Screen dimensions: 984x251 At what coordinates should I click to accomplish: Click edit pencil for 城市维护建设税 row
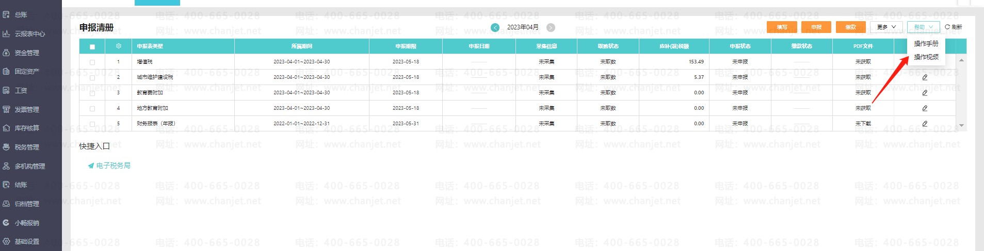click(x=925, y=77)
